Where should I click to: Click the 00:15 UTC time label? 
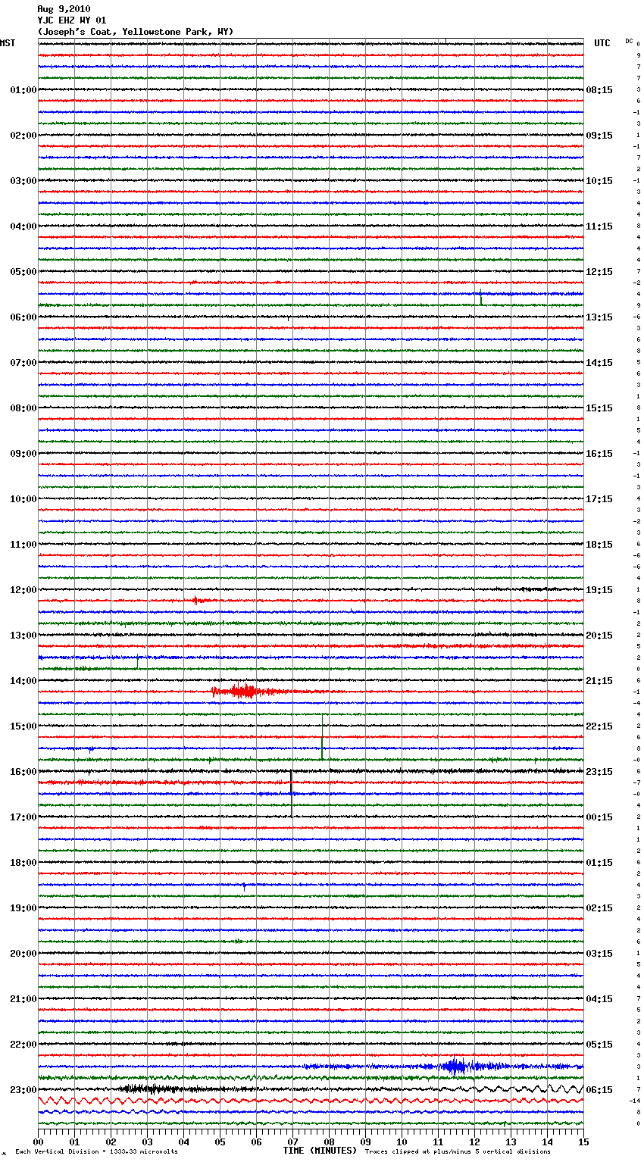[x=599, y=817]
